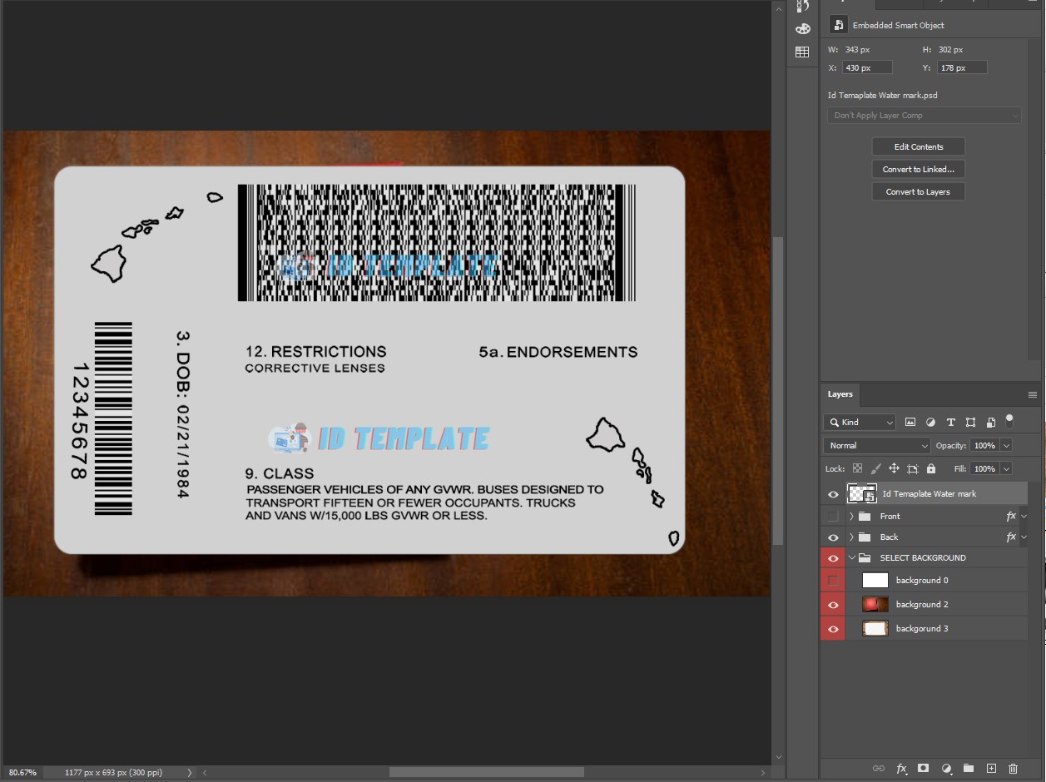Lock artboard nesting icon
The image size is (1046, 782).
[913, 468]
